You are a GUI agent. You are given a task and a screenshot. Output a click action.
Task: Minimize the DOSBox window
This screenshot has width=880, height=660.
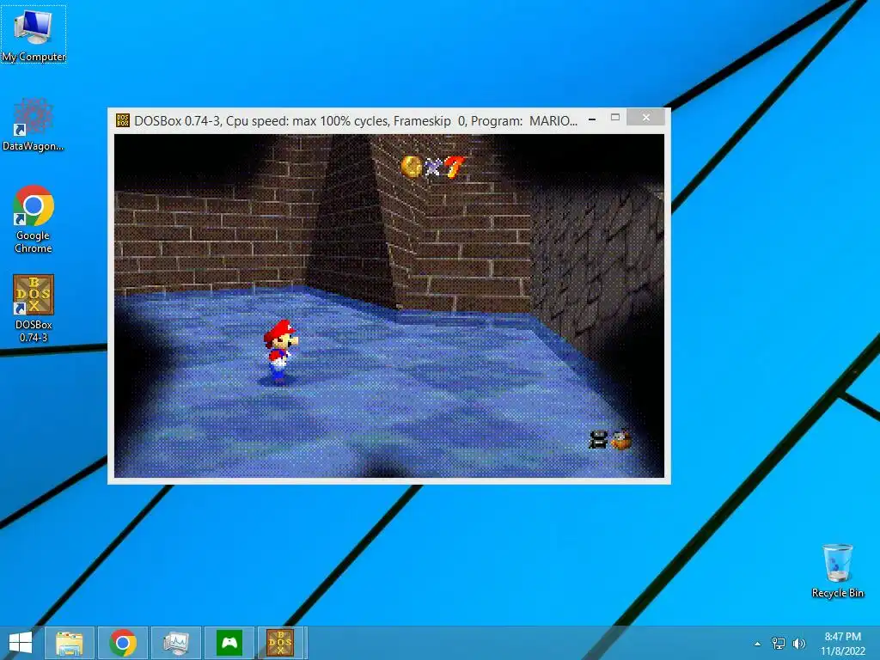click(592, 119)
